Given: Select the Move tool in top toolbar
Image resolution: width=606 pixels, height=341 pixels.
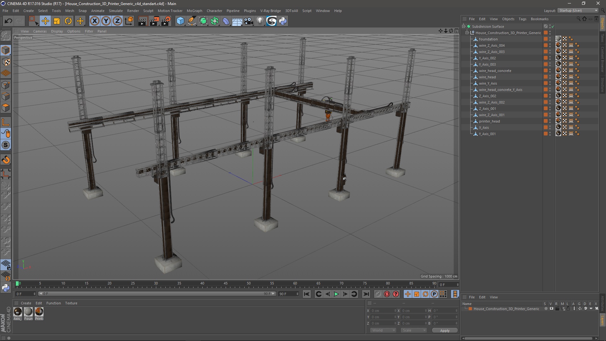Looking at the screenshot, I should [45, 21].
